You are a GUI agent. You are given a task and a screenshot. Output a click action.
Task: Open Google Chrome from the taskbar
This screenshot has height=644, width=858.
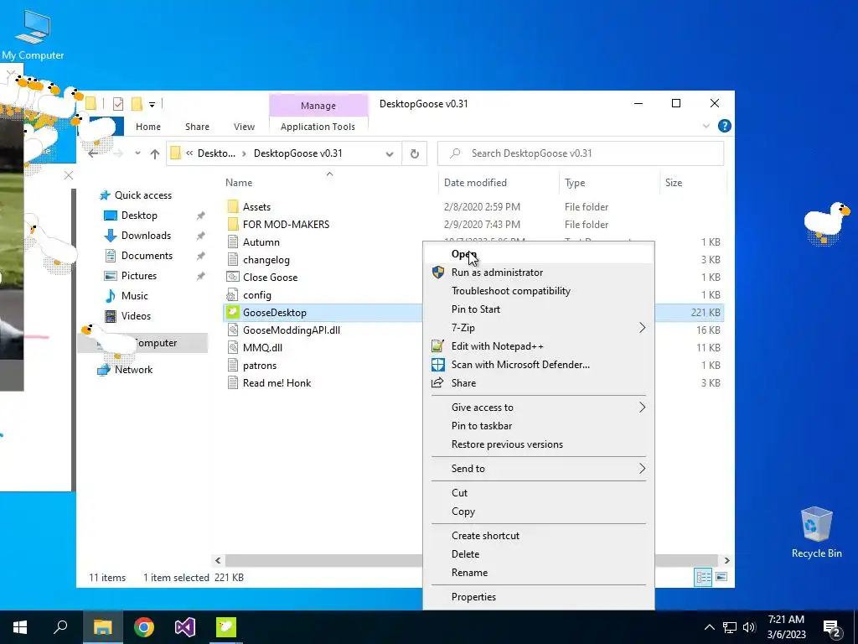(x=144, y=627)
